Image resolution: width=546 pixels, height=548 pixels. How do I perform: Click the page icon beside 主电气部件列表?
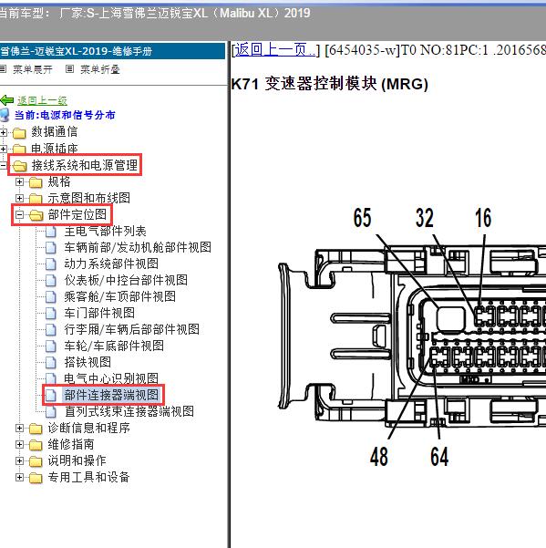tap(51, 231)
